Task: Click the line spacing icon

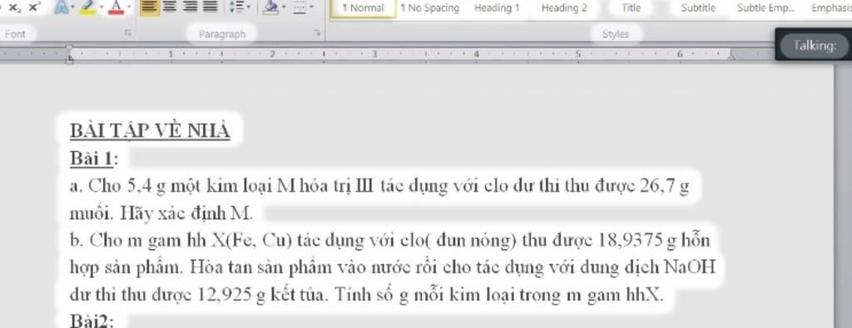Action: click(236, 7)
